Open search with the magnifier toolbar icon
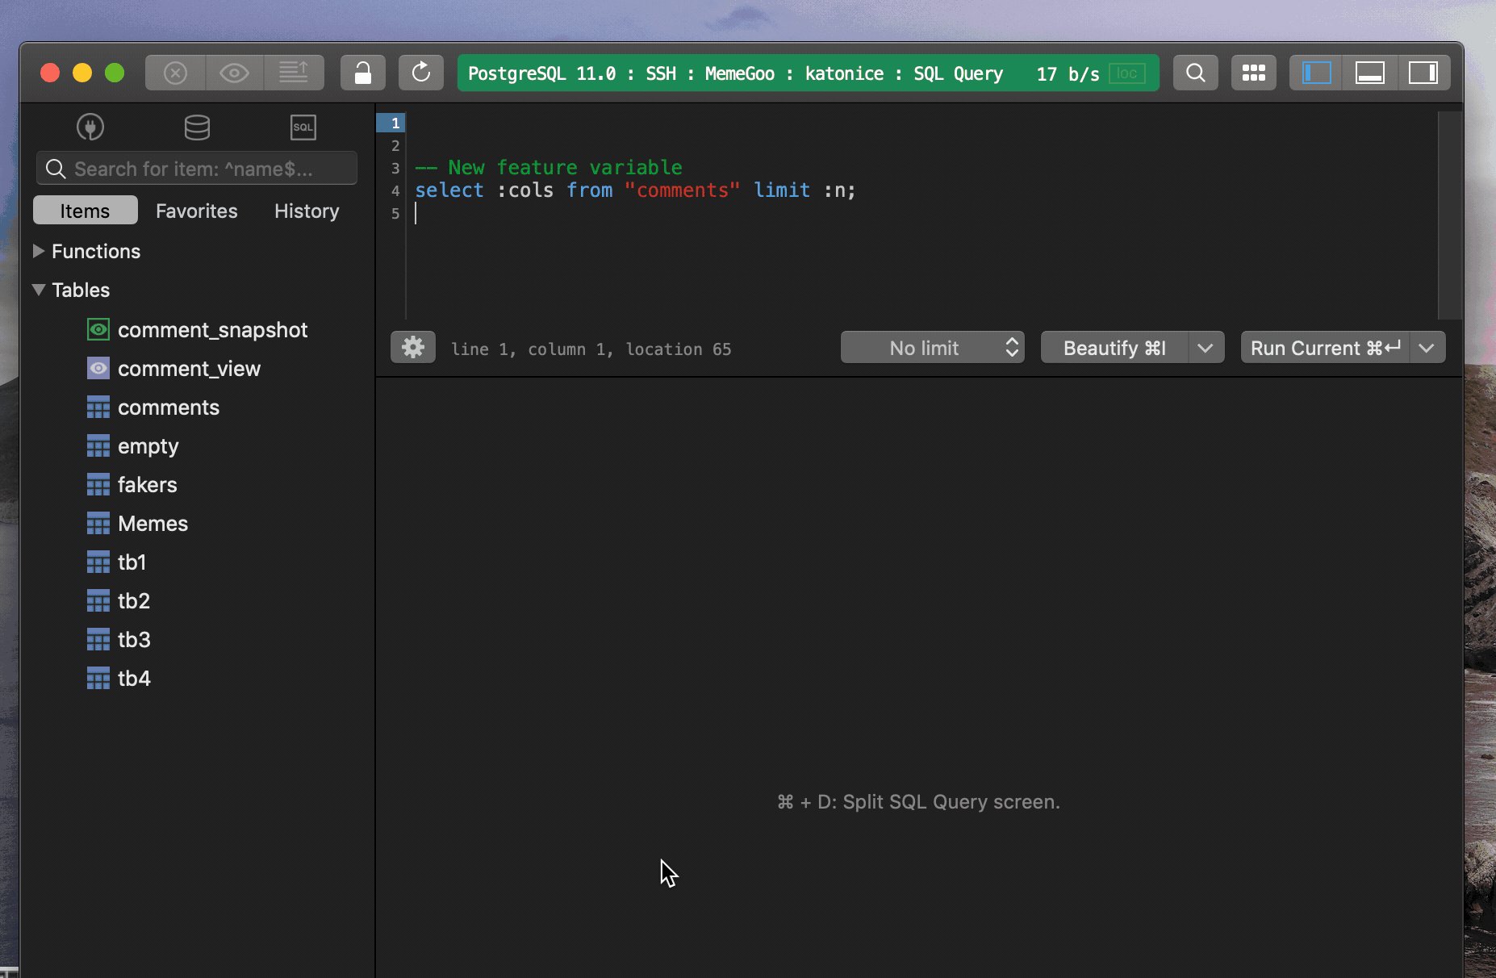1496x978 pixels. pyautogui.click(x=1195, y=73)
